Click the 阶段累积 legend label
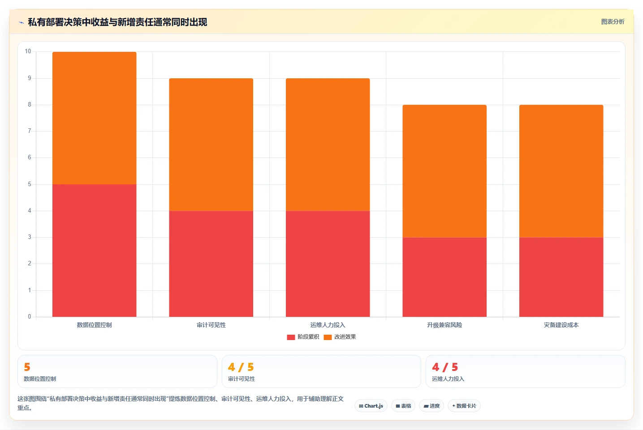Screen dimensions: 643x430 (x=308, y=337)
